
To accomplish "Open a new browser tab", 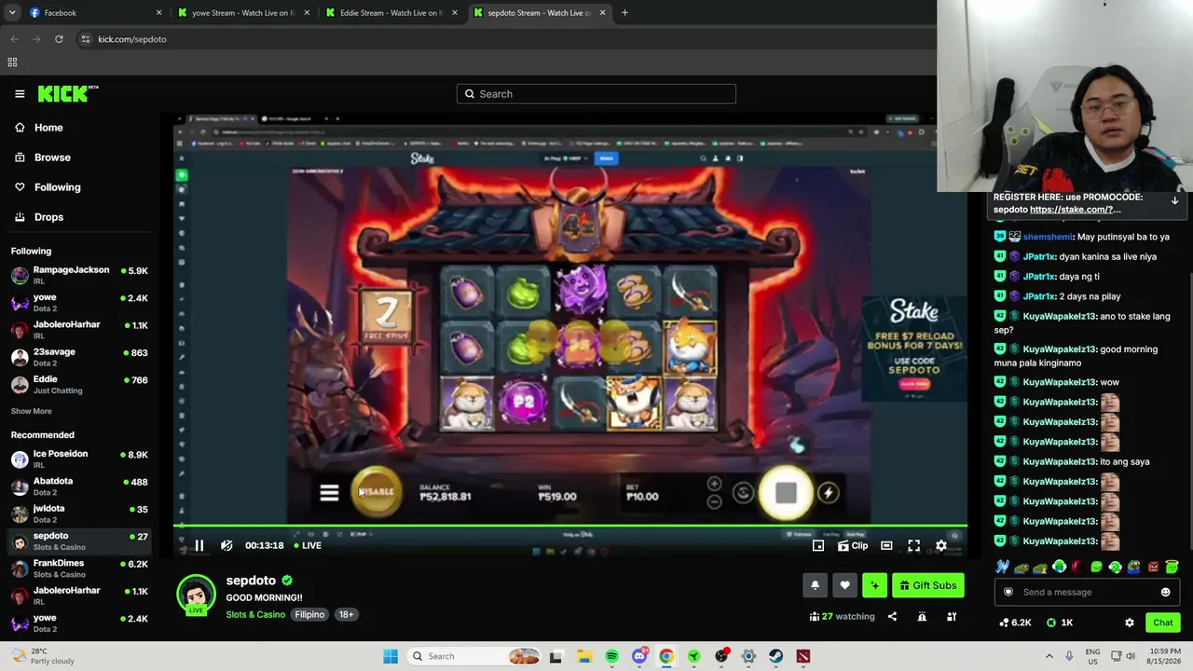I will pos(624,13).
